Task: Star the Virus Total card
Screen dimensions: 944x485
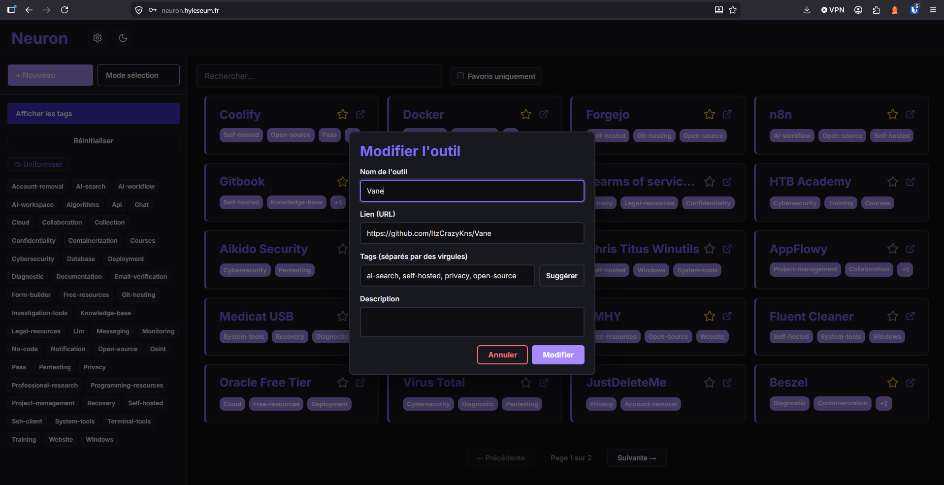Action: (526, 383)
